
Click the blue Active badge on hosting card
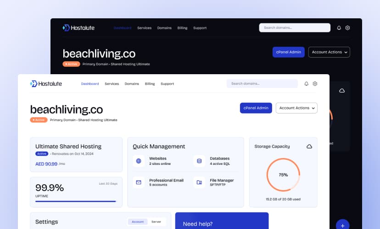point(42,154)
